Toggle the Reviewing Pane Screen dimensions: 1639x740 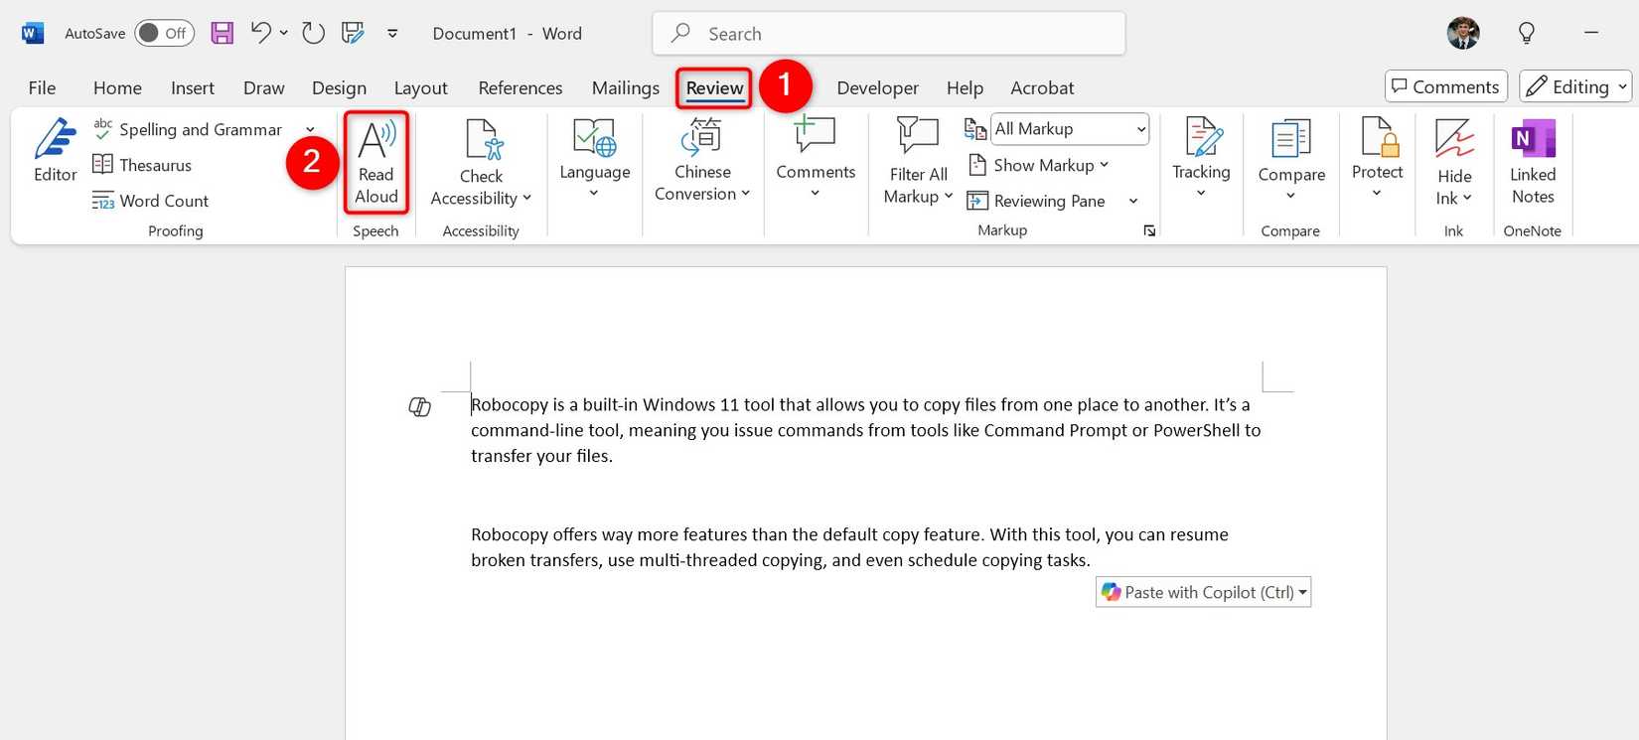(1038, 201)
